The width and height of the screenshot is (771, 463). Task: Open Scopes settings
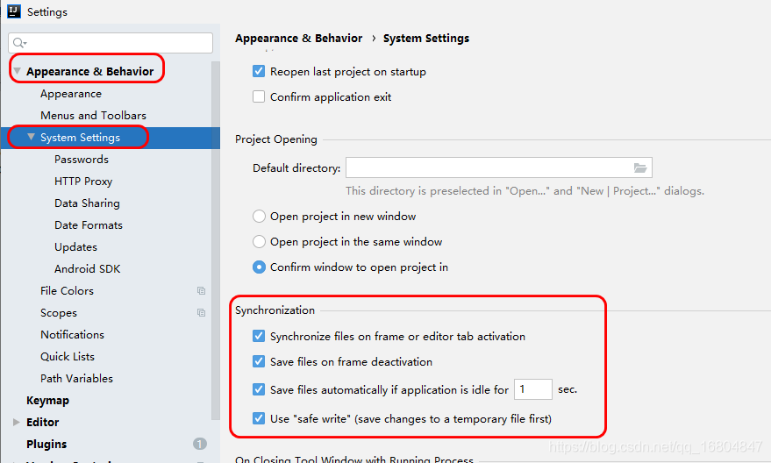coord(59,312)
